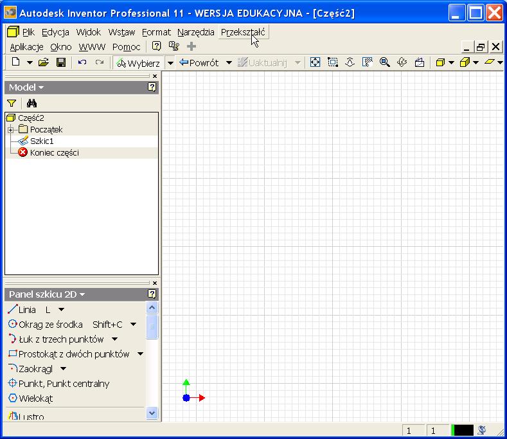Image resolution: width=507 pixels, height=439 pixels.
Task: Close the Model browser panel
Action: (x=155, y=76)
